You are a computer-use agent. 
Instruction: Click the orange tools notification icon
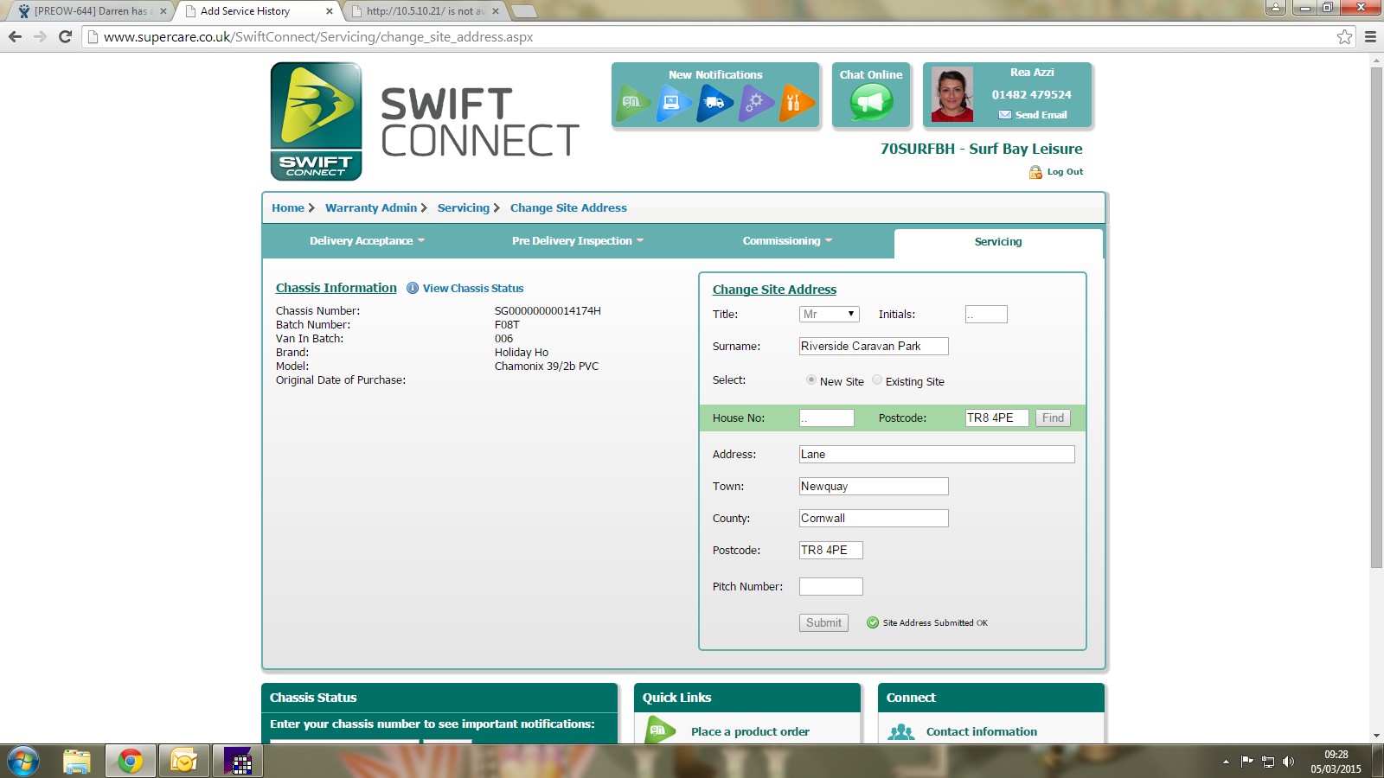(x=795, y=103)
